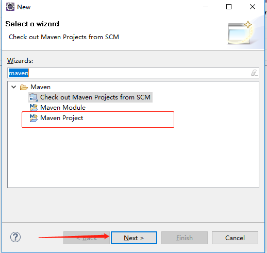This screenshot has width=267, height=253.
Task: Collapse the Maven tree category
Action: click(x=14, y=87)
